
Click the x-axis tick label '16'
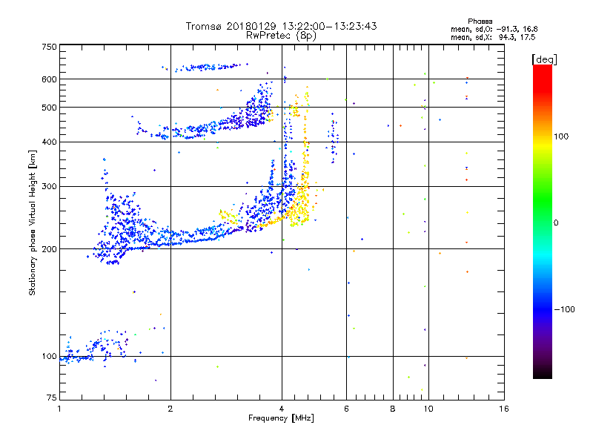click(x=504, y=409)
